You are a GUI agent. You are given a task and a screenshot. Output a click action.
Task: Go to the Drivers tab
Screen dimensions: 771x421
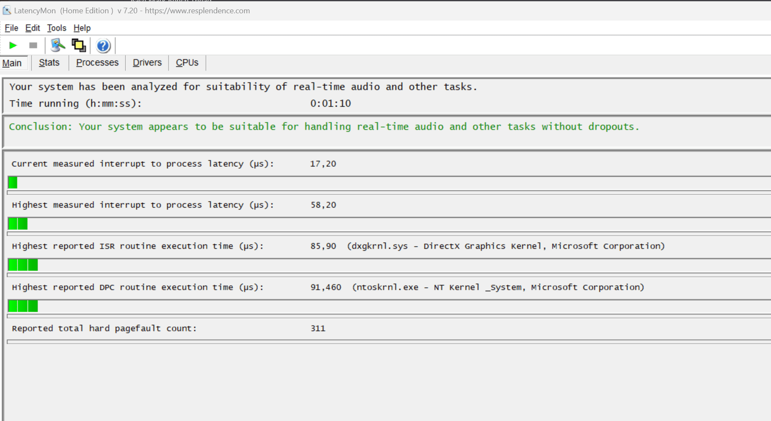(x=147, y=63)
